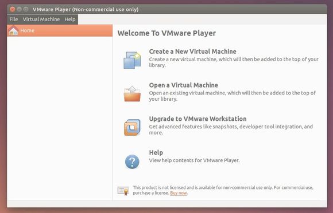Click the empty library list area
Screen dimensions: 333x213
point(60,118)
